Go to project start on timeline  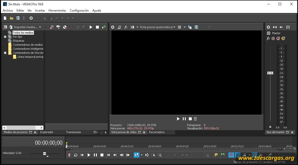point(108,155)
